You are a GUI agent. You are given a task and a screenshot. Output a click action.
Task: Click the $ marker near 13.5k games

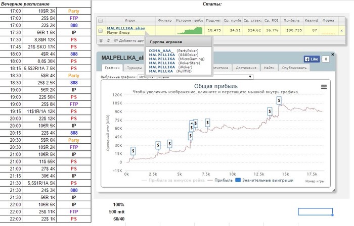tap(270, 111)
